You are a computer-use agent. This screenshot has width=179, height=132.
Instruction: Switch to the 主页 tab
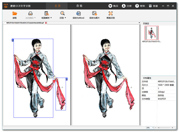58,6
